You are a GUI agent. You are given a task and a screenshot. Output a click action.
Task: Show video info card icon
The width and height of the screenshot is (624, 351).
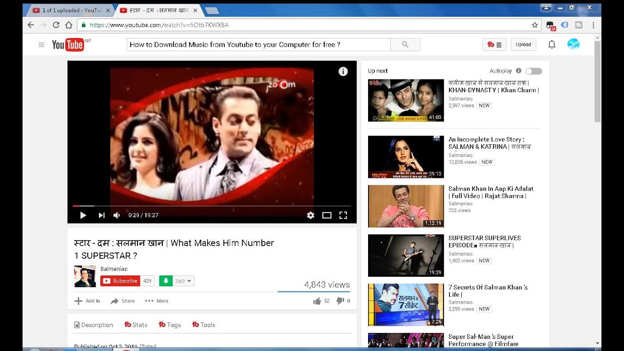coord(343,72)
